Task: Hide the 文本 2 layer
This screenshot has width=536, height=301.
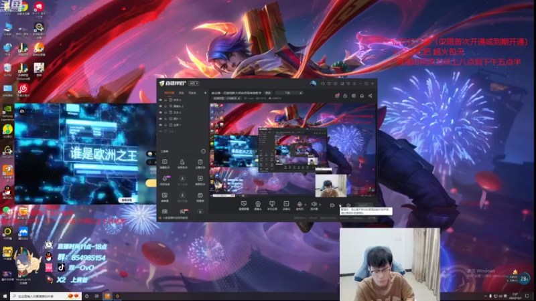Action: [161, 112]
